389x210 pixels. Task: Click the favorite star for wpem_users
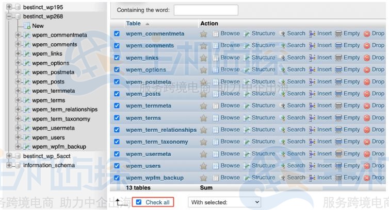pyautogui.click(x=203, y=166)
